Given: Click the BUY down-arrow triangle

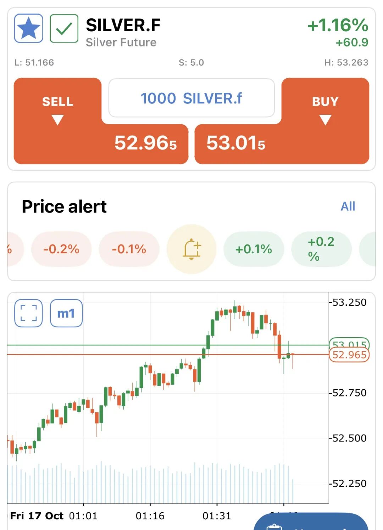Looking at the screenshot, I should [325, 120].
